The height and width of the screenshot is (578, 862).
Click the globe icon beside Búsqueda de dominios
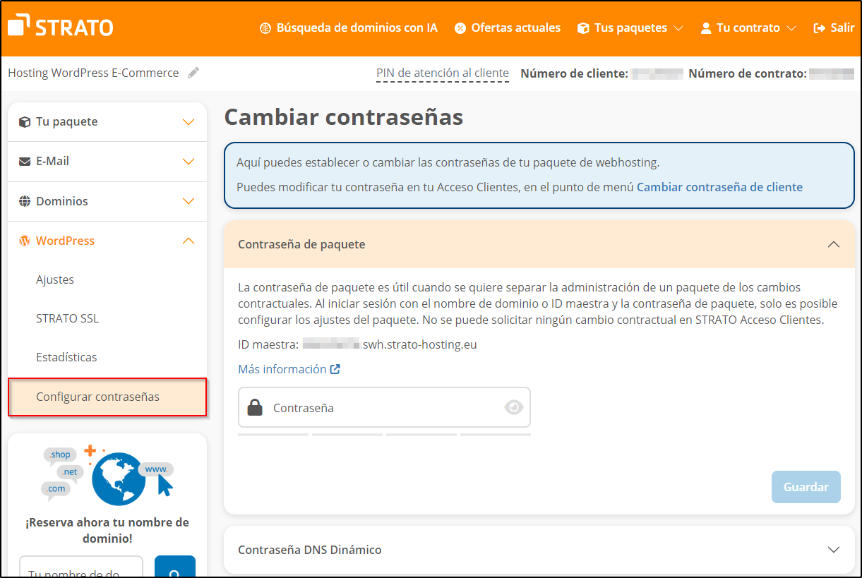(x=265, y=28)
